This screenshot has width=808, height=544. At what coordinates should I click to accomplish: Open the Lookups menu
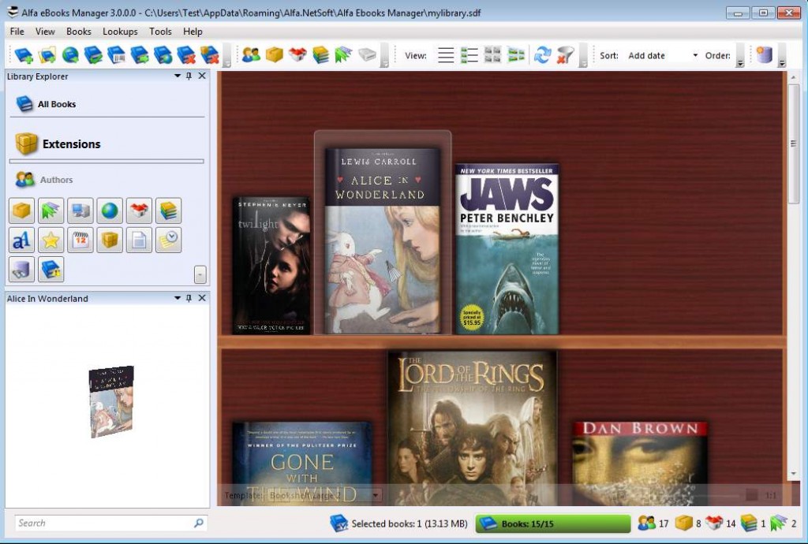click(x=120, y=32)
